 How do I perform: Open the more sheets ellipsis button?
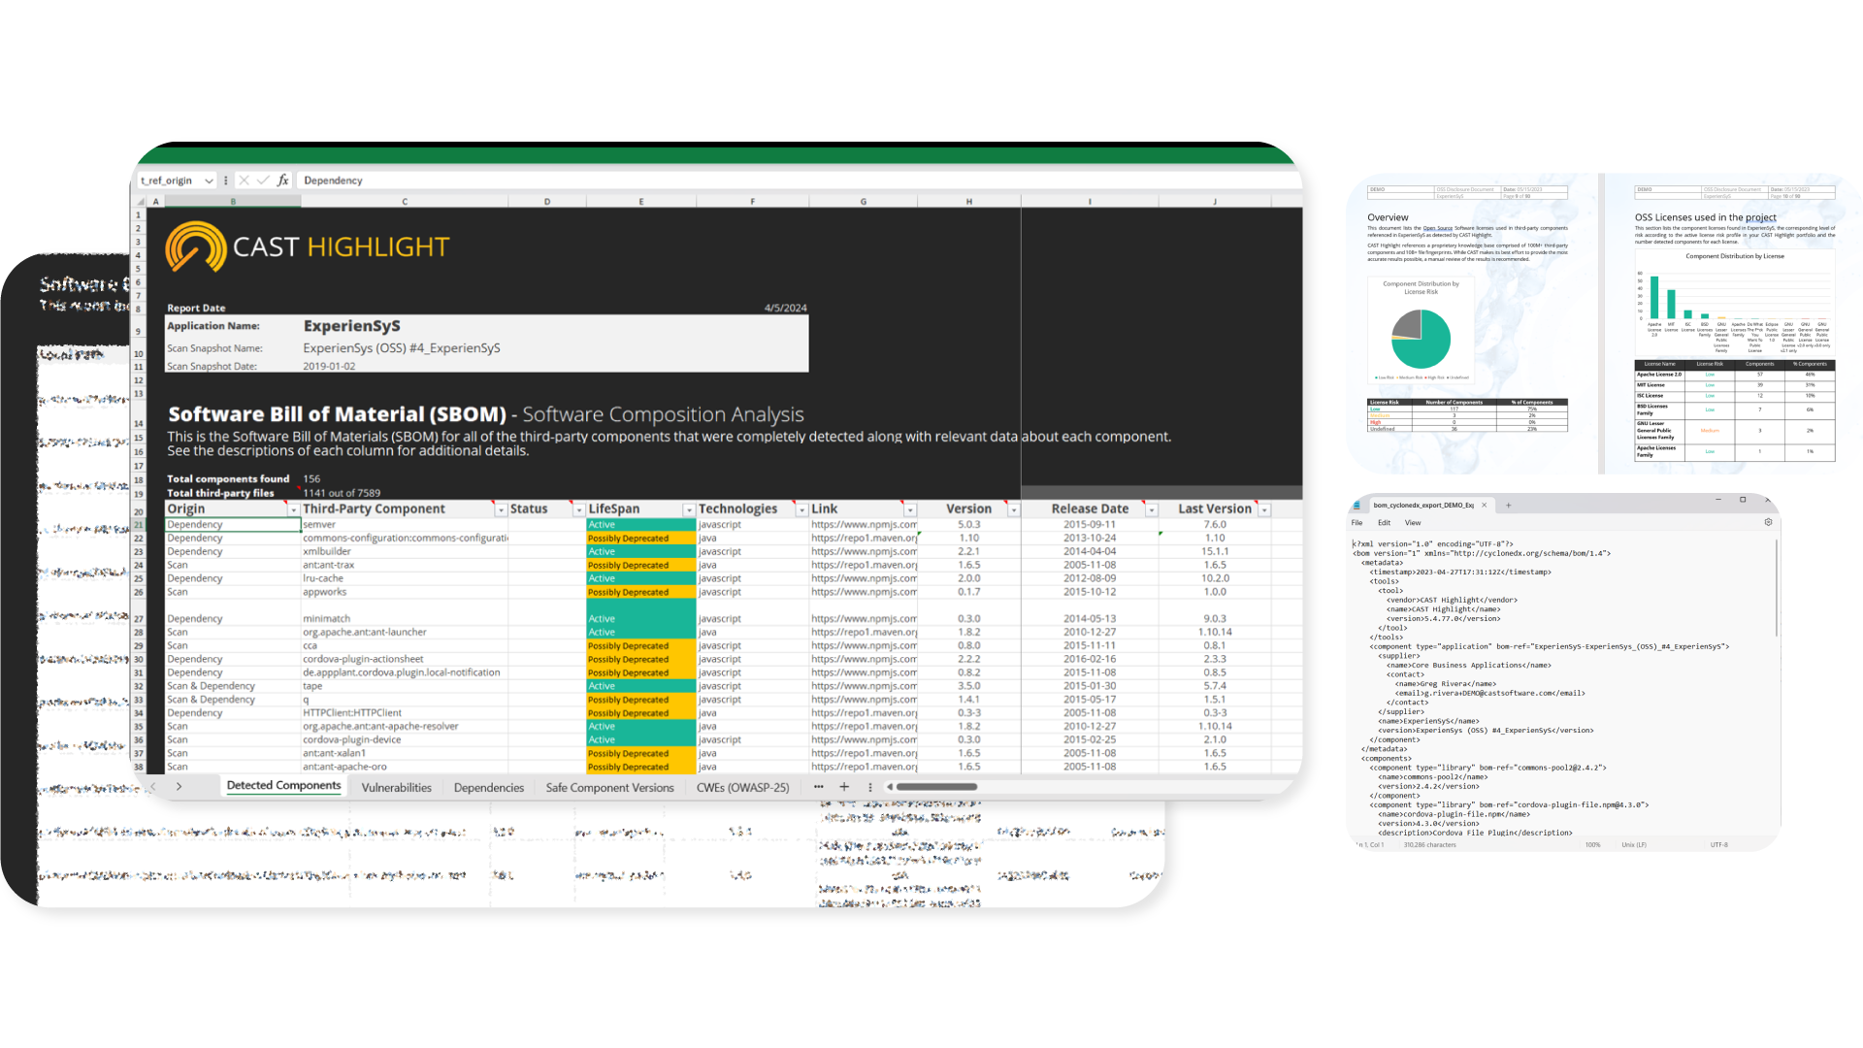coord(819,787)
